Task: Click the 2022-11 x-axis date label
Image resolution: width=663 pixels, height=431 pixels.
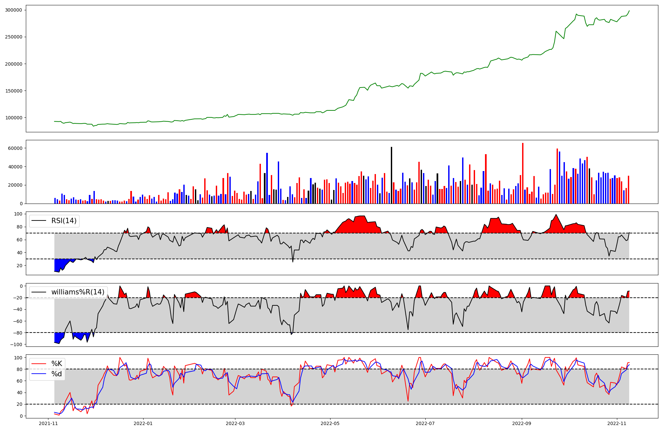Action: pos(617,423)
